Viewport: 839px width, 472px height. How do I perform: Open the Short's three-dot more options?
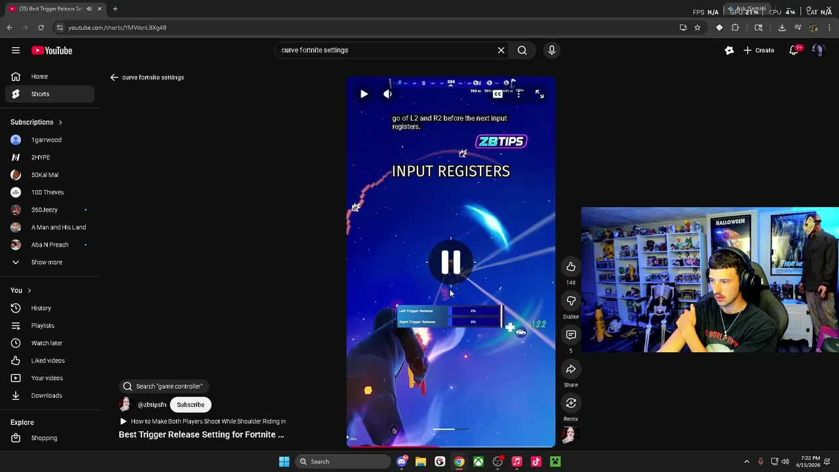click(518, 94)
